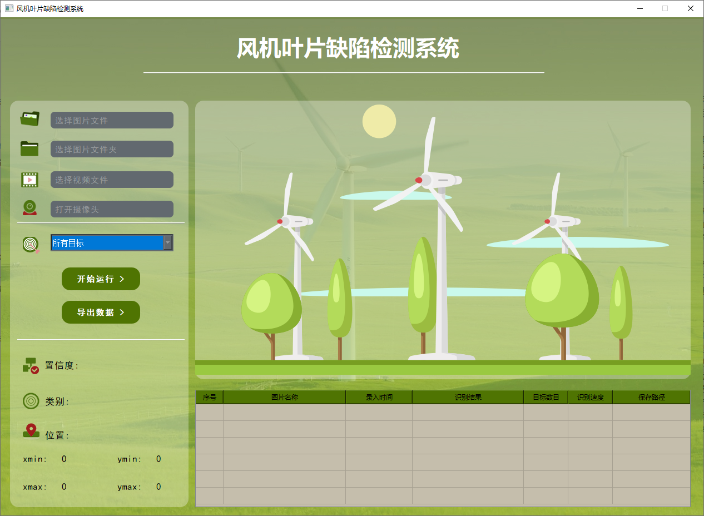Screen dimensions: 704x516
Task: Click the bullseye icon beside 类别
Action: pos(31,401)
